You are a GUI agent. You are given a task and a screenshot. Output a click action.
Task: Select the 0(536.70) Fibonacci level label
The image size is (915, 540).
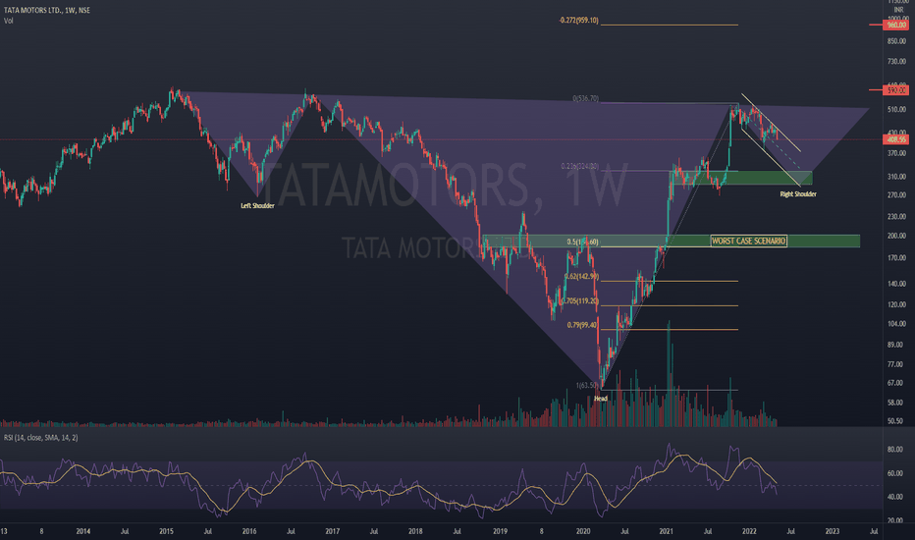tap(585, 98)
